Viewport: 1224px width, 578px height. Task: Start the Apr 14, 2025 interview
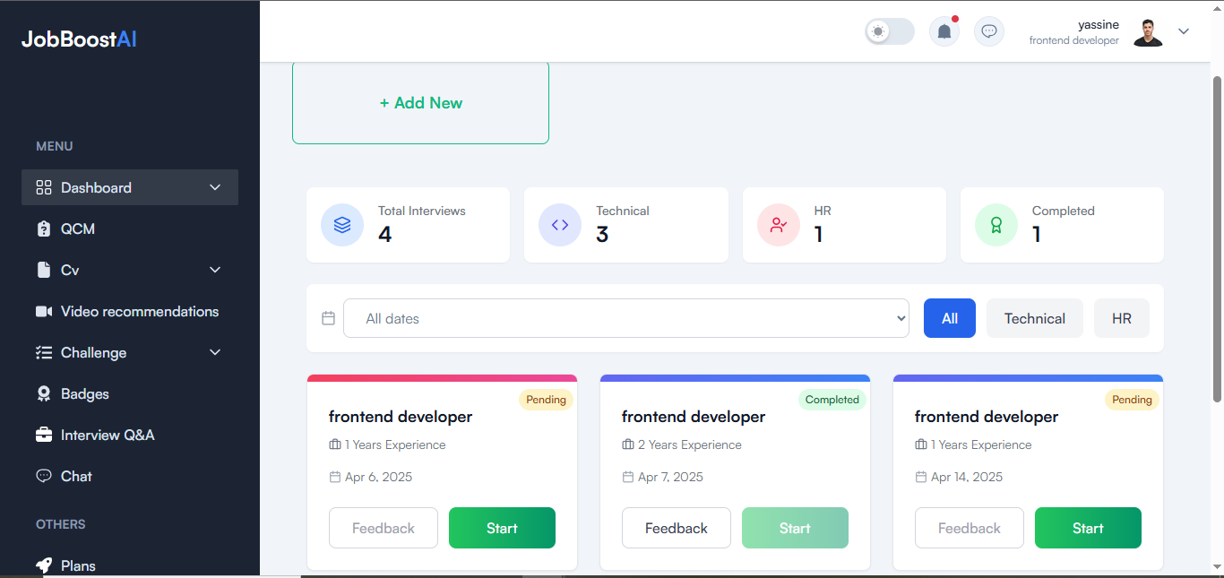point(1088,528)
